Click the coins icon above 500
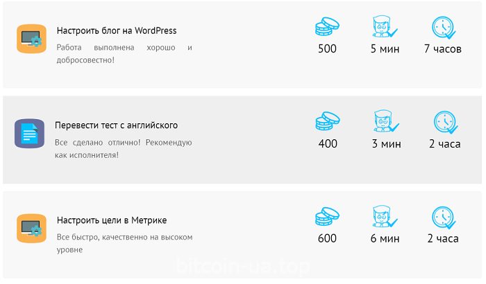The image size is (486, 284). [x=327, y=27]
